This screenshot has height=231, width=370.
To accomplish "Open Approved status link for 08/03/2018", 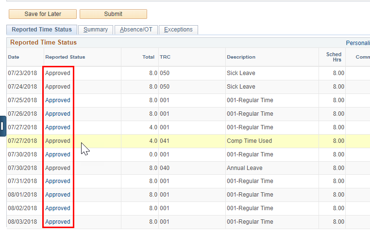I will click(x=58, y=222).
